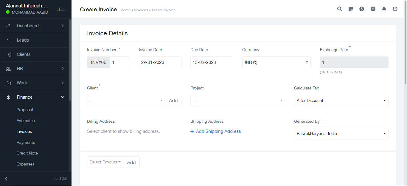407x186 pixels.
Task: Open the Select Product dropdown
Action: (x=105, y=162)
